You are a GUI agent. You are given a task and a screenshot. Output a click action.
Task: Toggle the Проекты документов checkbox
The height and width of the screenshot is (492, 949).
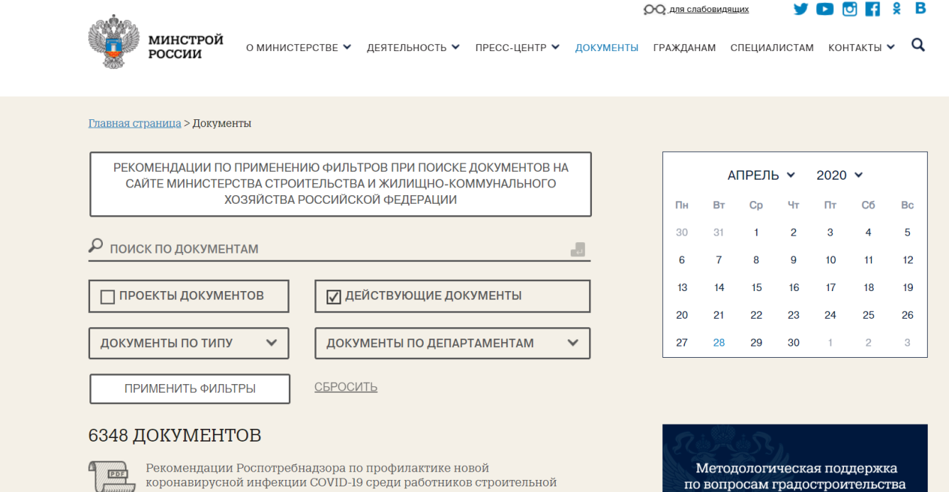(108, 297)
